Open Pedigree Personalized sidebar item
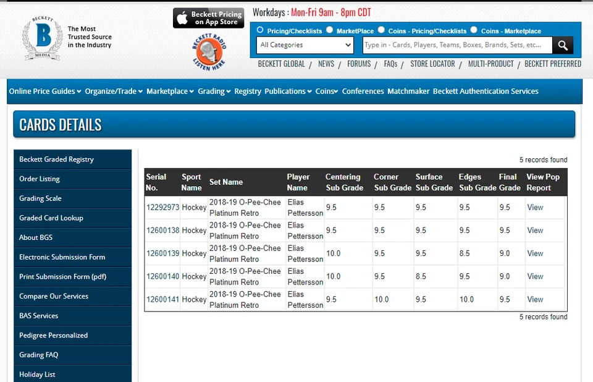The image size is (593, 382). click(x=73, y=336)
